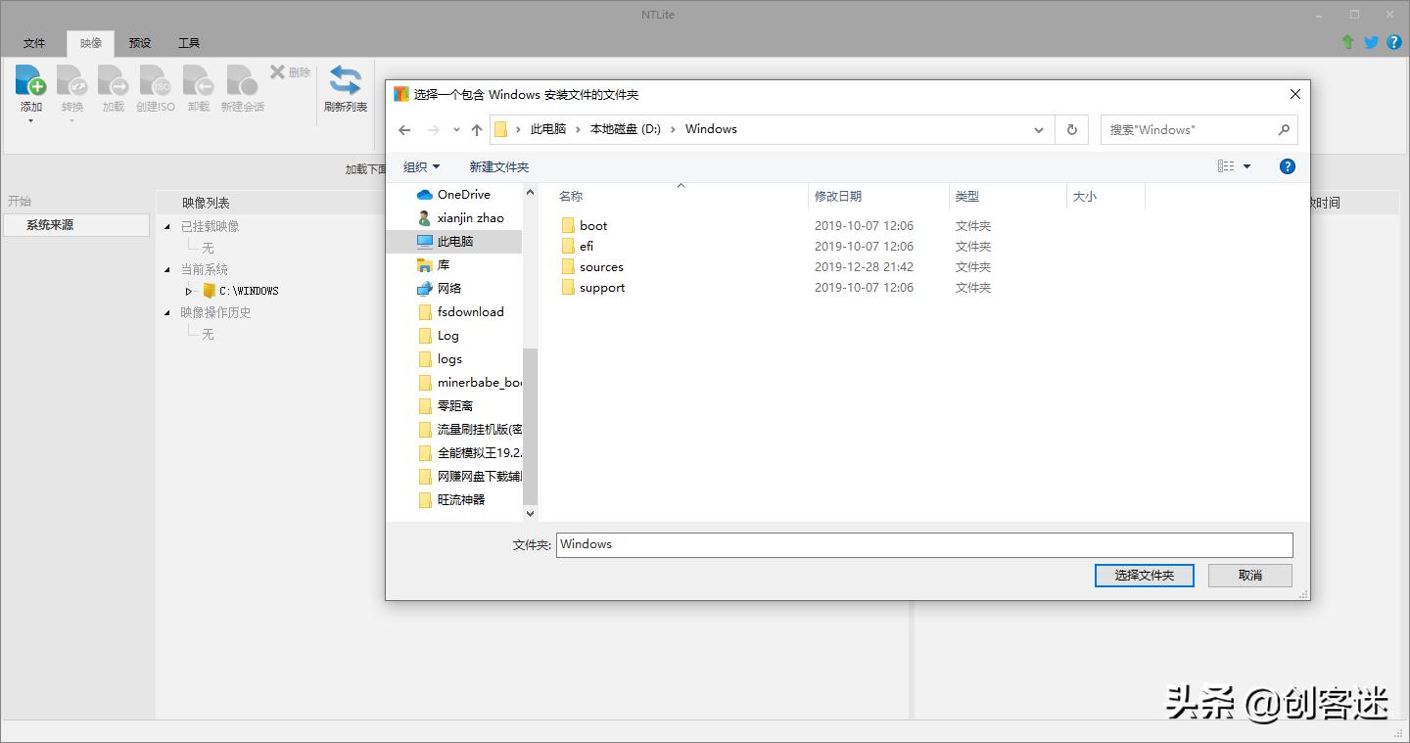
Task: Expand the C:\WINDOWS tree node
Action: point(188,291)
